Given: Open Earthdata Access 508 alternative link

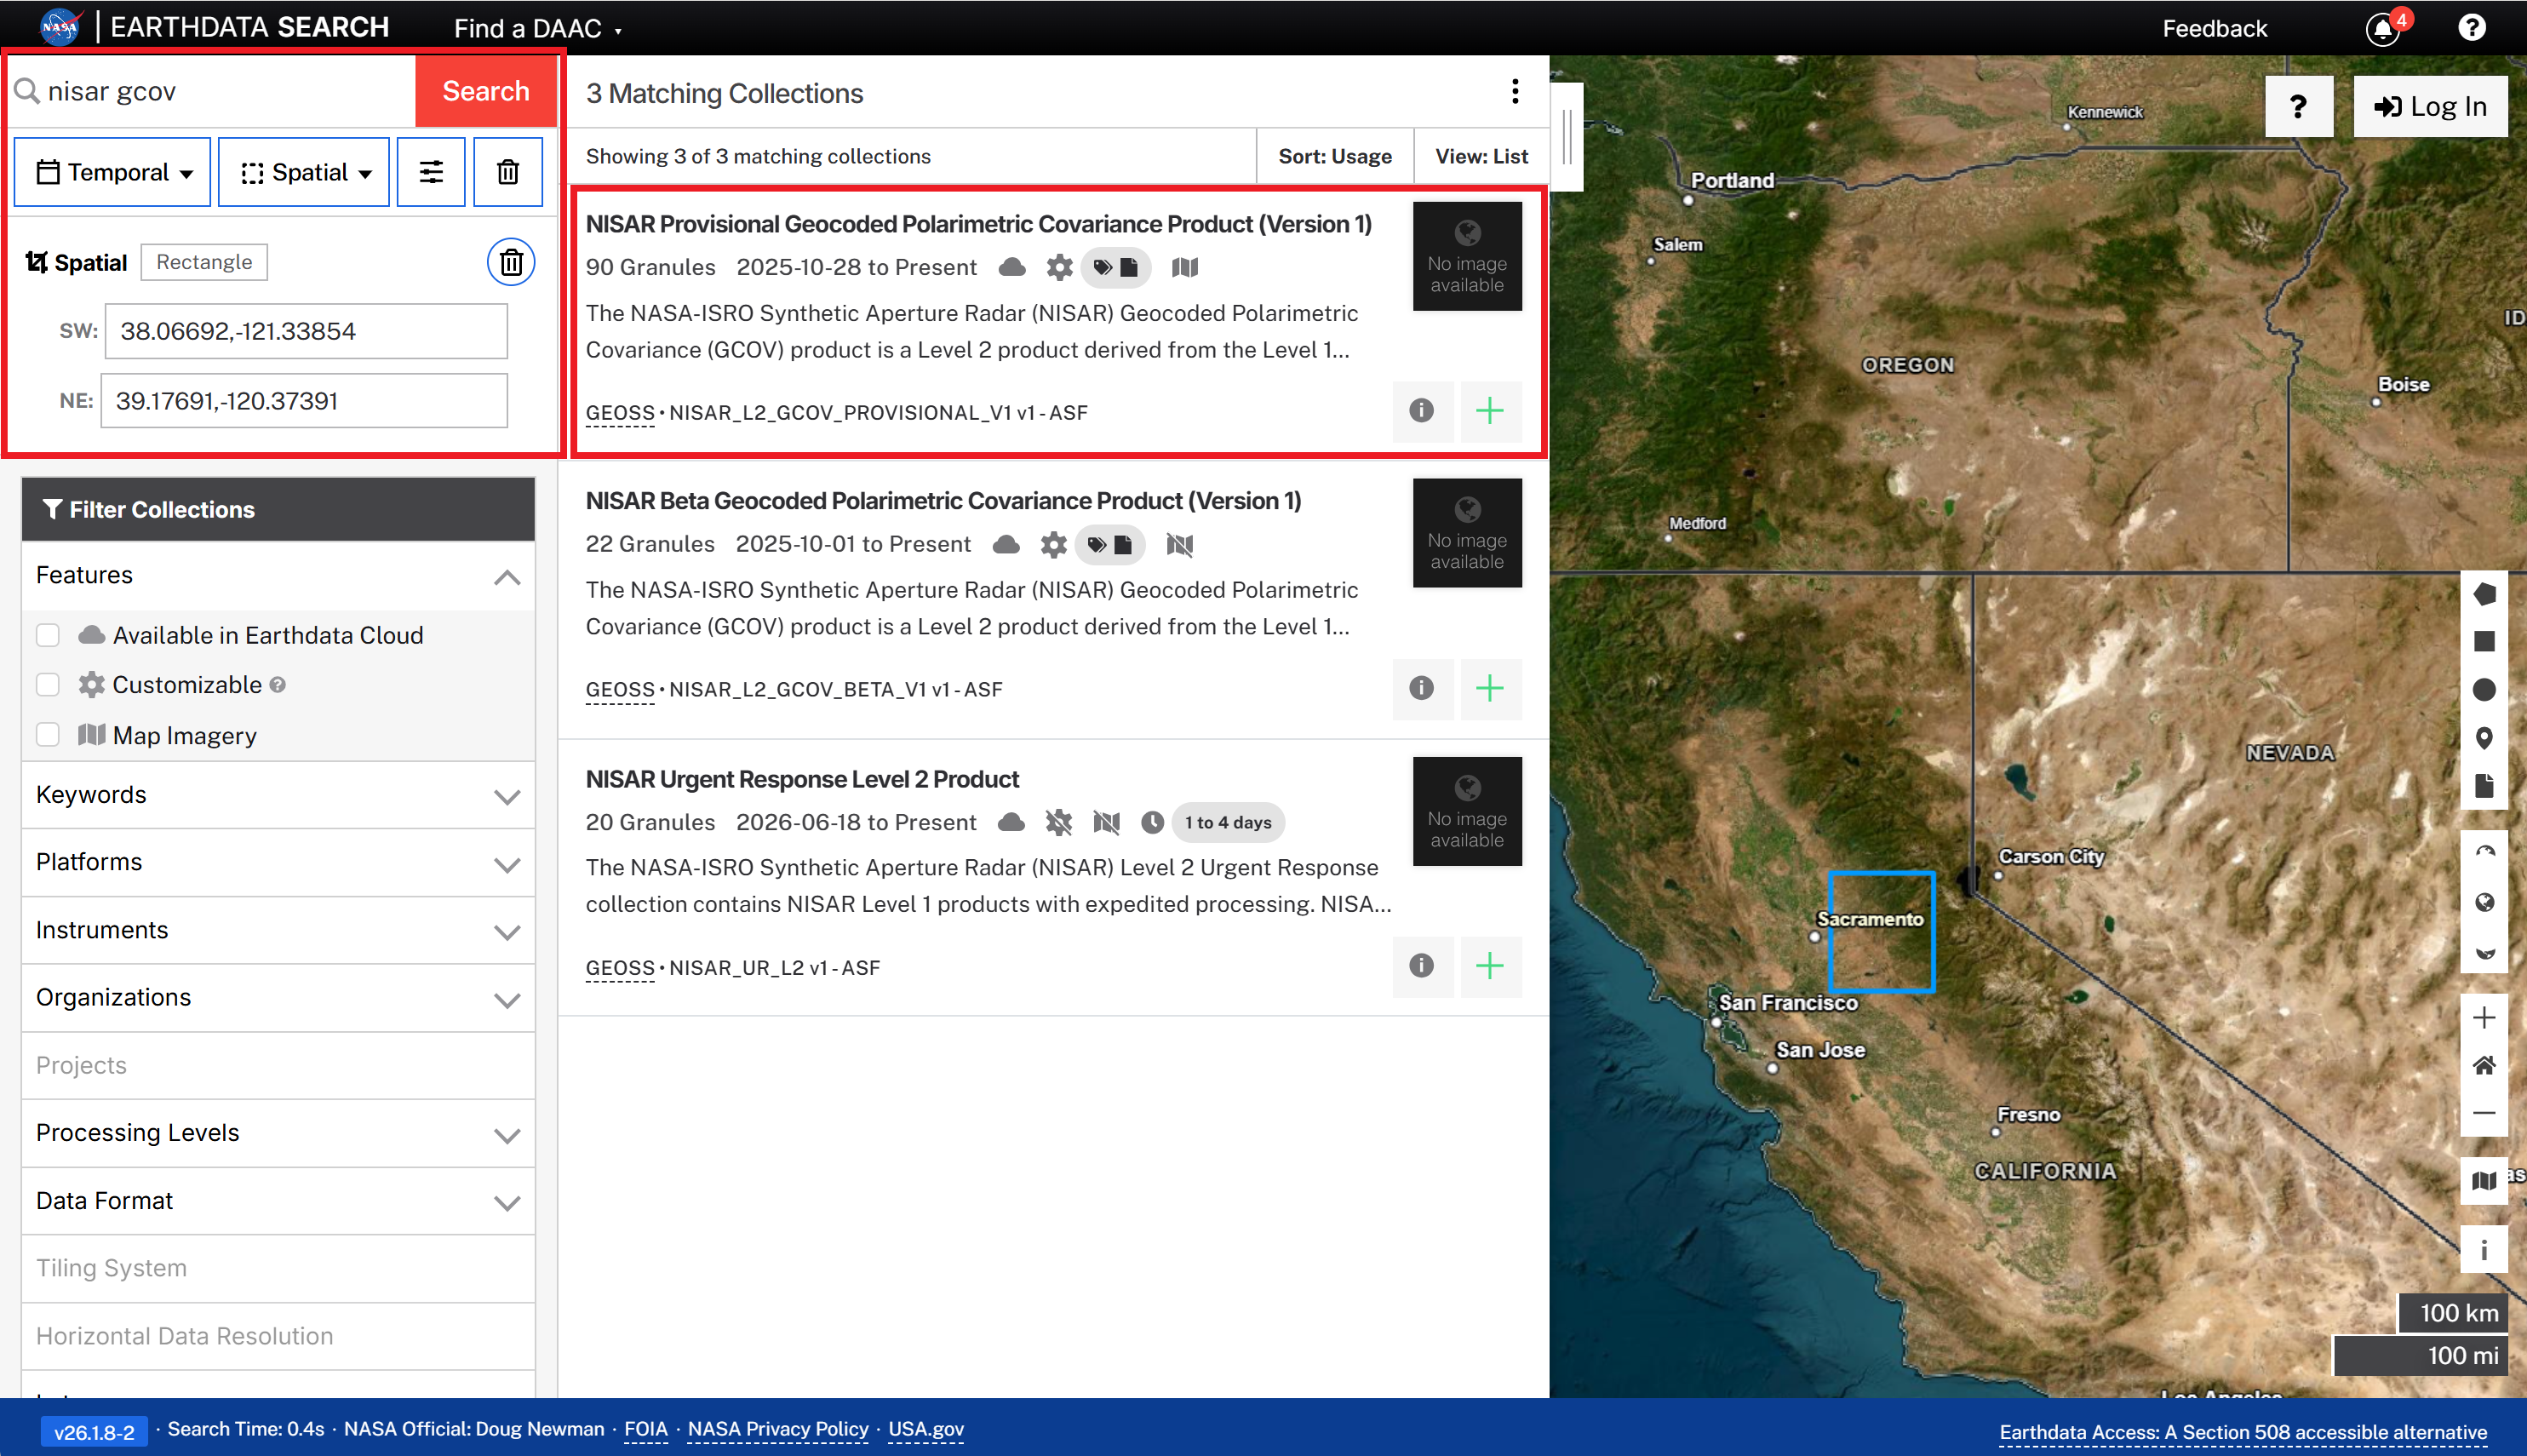Looking at the screenshot, I should click(2243, 1432).
